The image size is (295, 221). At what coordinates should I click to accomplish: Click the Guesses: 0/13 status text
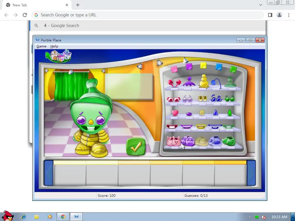pyautogui.click(x=196, y=196)
